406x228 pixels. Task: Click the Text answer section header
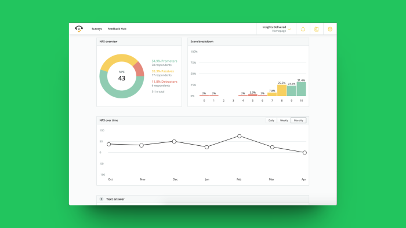click(x=115, y=199)
